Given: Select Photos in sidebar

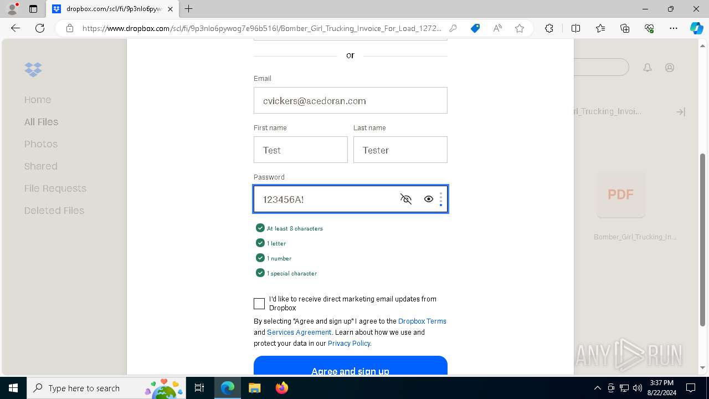Looking at the screenshot, I should tap(41, 144).
